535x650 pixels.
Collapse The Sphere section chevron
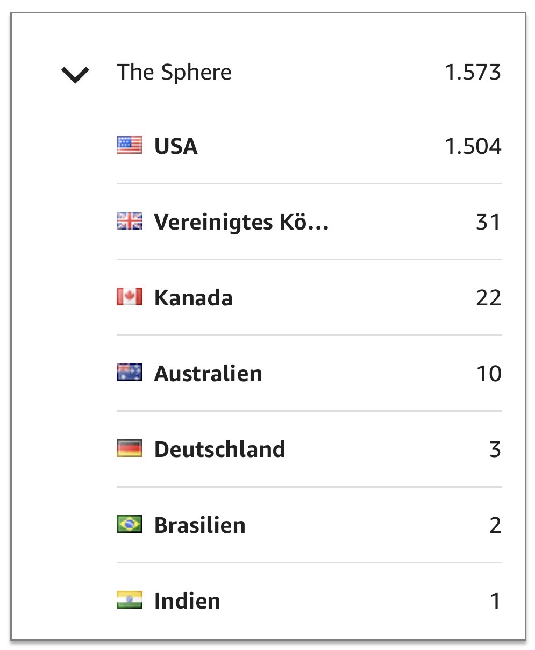[x=75, y=75]
